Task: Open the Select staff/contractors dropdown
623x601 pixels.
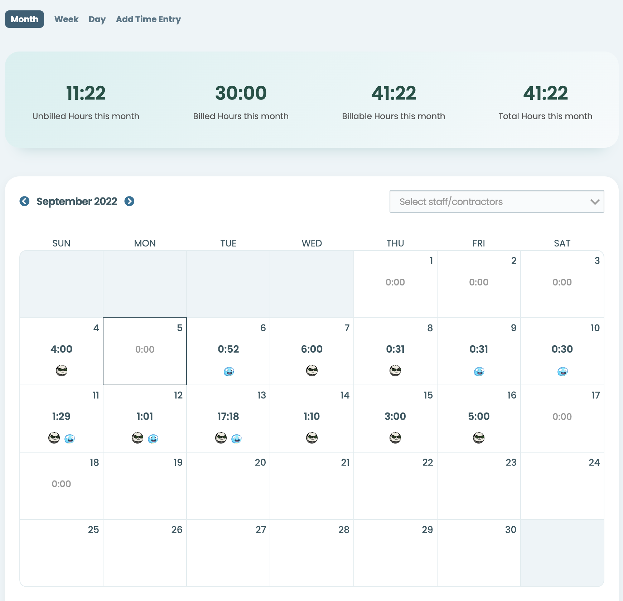Action: pos(497,201)
